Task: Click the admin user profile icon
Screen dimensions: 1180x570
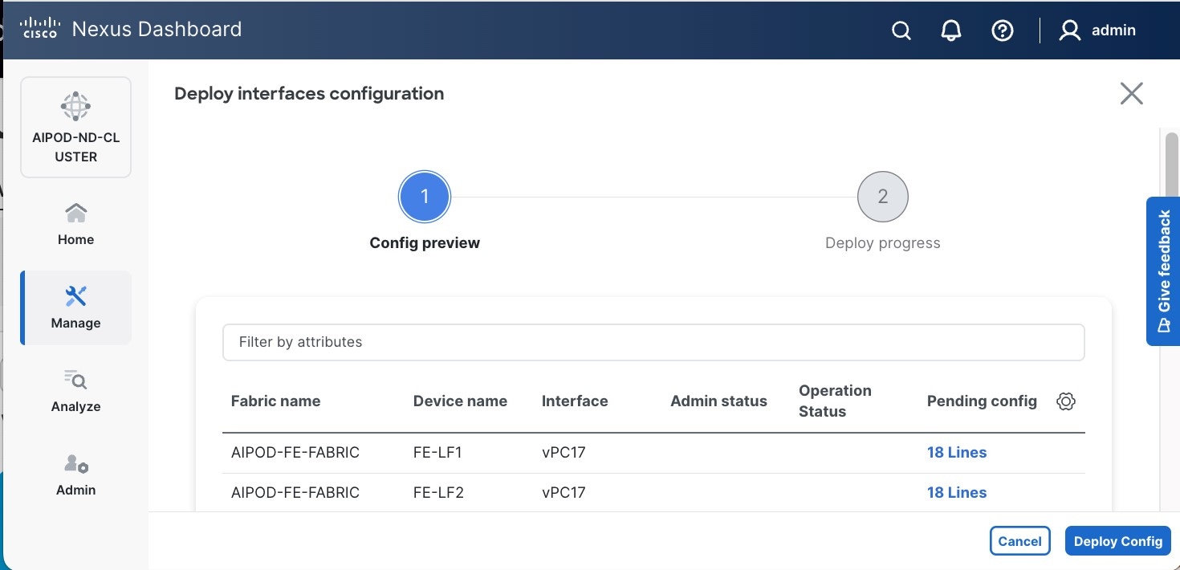Action: [x=1070, y=31]
